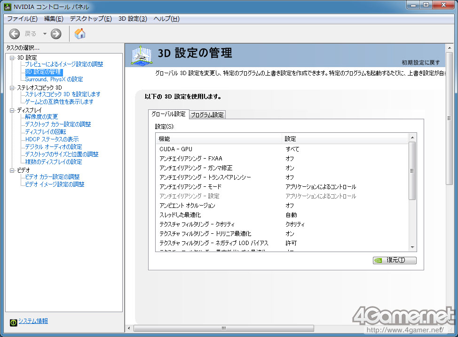Select デスクトップのサイズと位置の調整

tap(62, 154)
